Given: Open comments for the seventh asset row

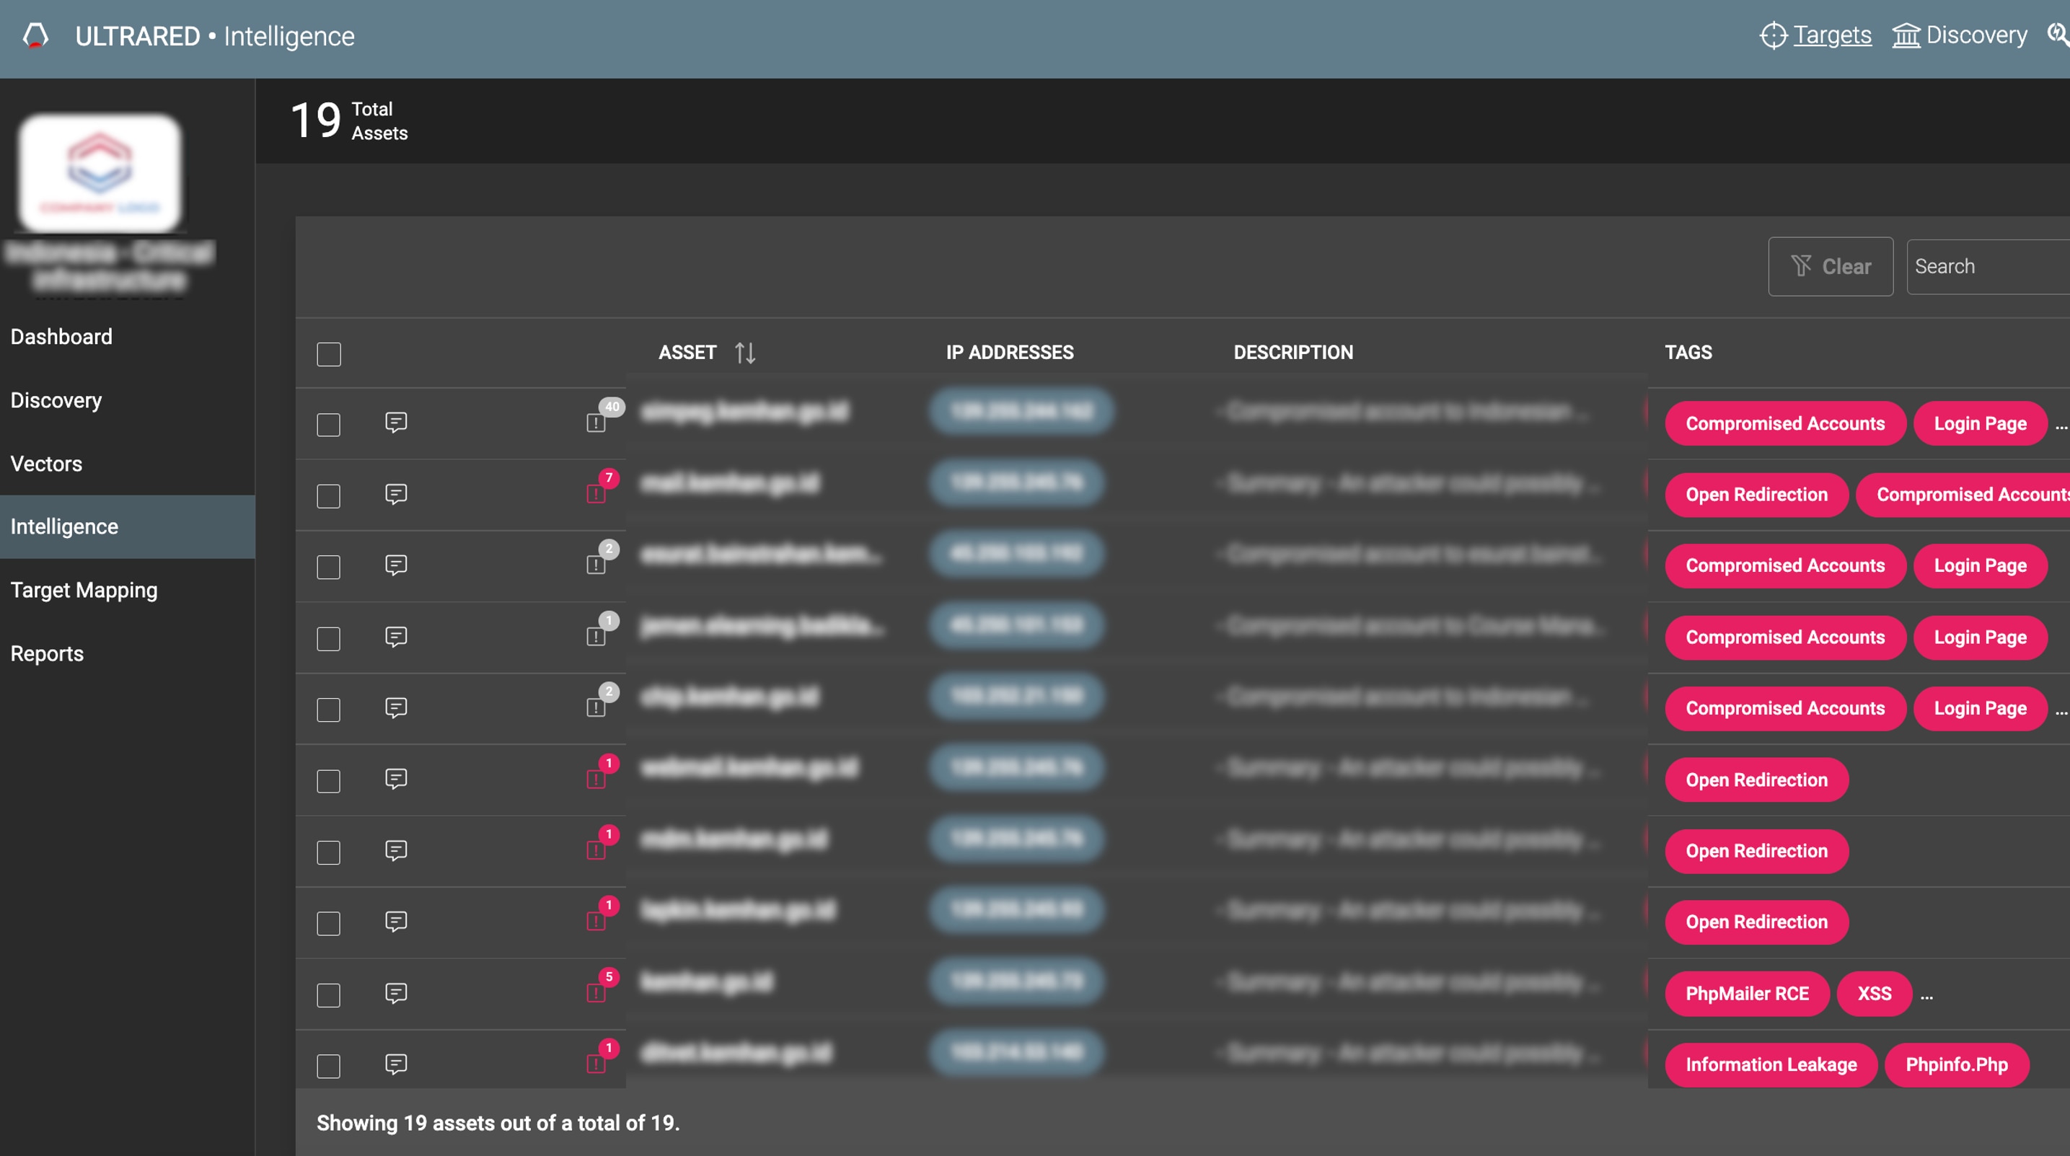Looking at the screenshot, I should pos(396,850).
